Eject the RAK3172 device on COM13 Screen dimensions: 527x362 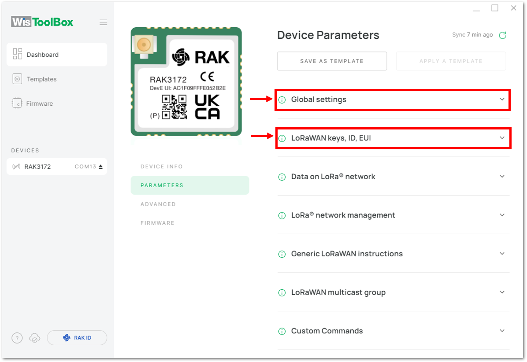coord(100,166)
